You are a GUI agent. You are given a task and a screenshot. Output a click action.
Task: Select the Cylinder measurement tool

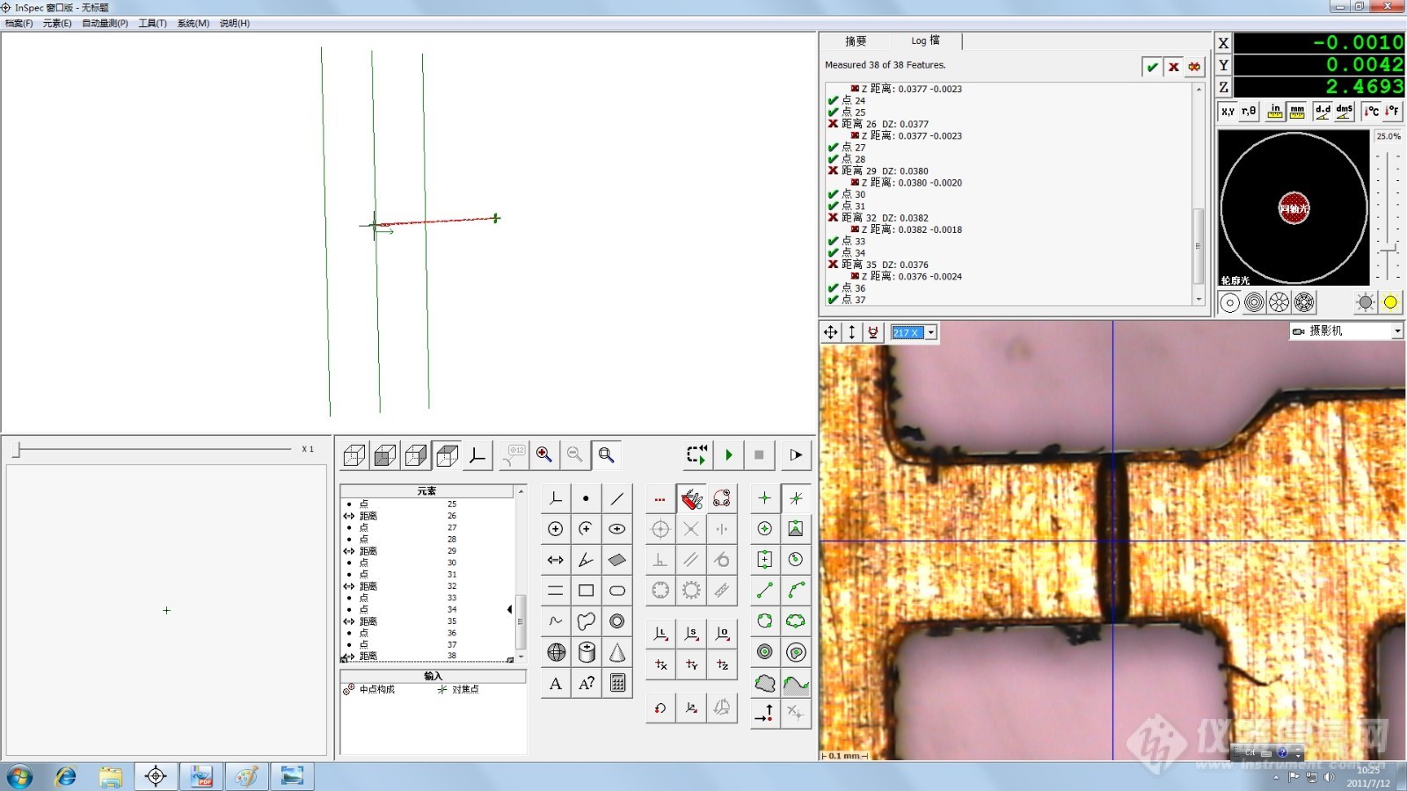[586, 652]
